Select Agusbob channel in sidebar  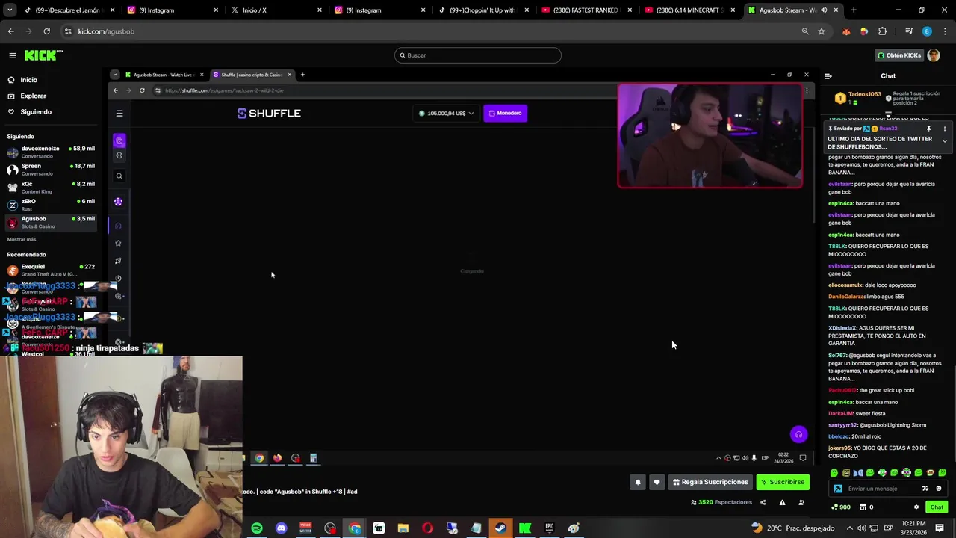click(x=51, y=222)
